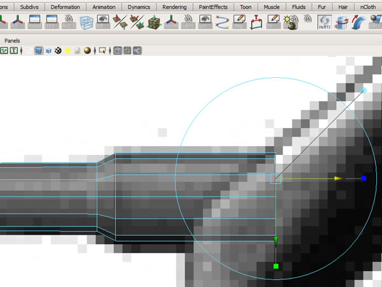382x287 pixels.
Task: Toggle textured display checker-ball button
Action: tap(58, 51)
